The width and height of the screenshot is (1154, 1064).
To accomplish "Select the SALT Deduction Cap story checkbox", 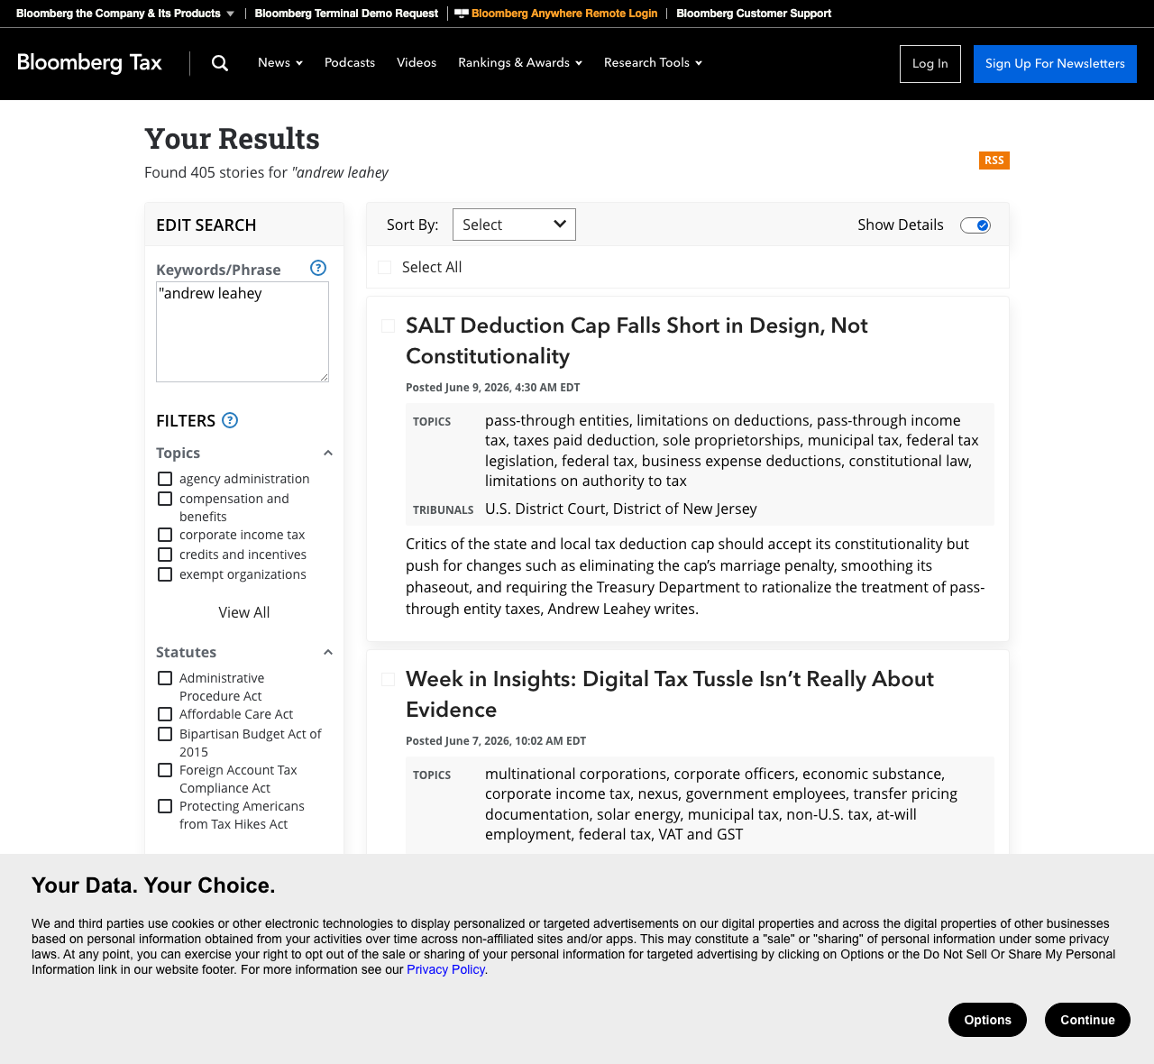I will point(389,326).
